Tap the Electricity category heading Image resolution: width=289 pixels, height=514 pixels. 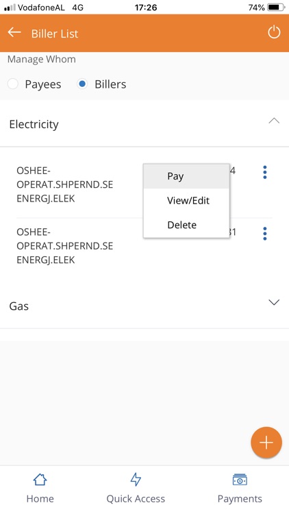point(34,124)
